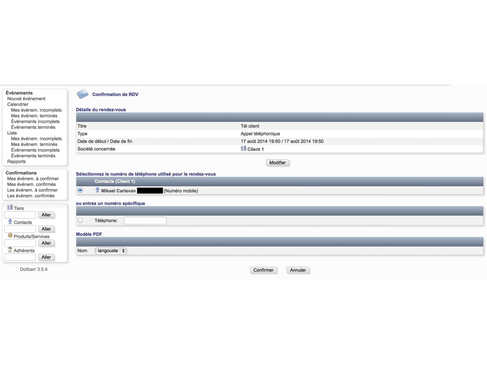The height and width of the screenshot is (365, 487).
Task: Focus the Produits/Services search field
Action: coord(20,243)
